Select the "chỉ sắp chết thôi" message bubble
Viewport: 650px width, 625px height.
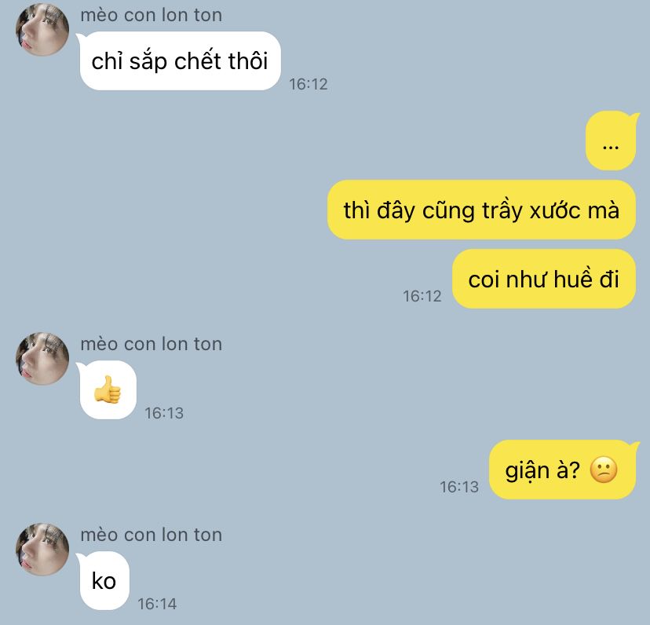click(x=181, y=60)
